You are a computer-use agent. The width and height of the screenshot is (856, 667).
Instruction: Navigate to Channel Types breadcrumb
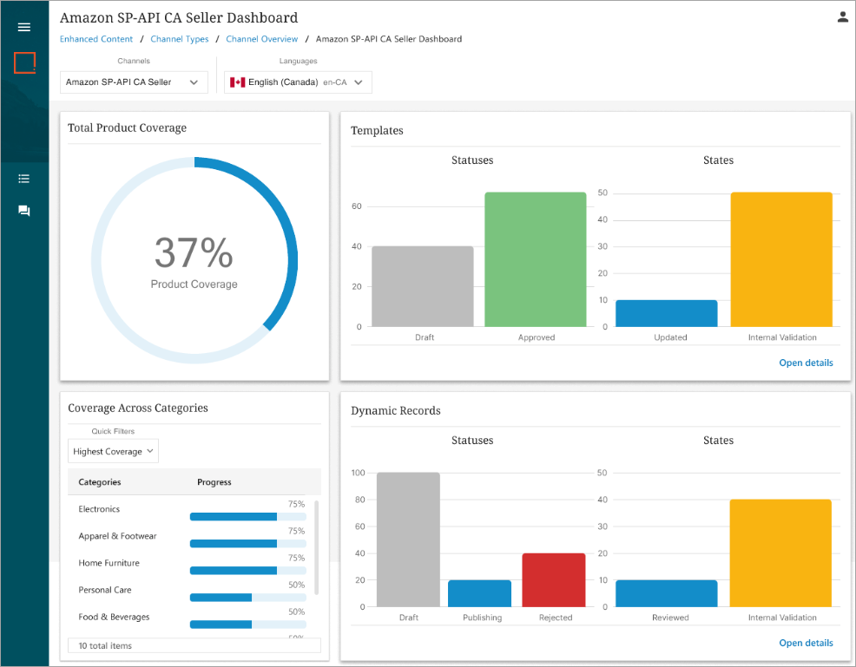pyautogui.click(x=180, y=39)
